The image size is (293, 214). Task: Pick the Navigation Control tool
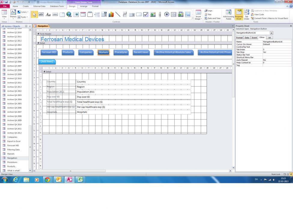pos(83,15)
